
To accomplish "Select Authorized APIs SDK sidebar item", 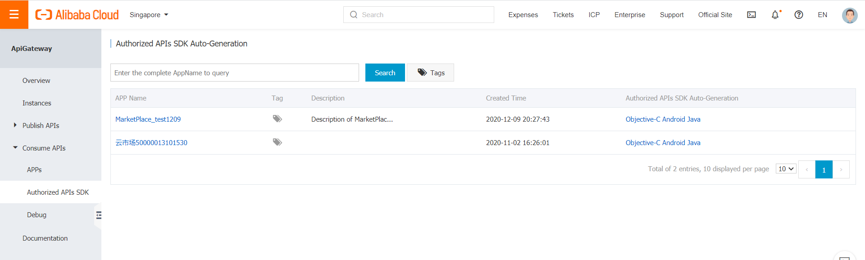I will [50, 192].
